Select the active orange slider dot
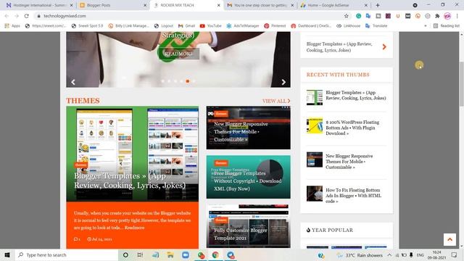Image resolution: width=464 pixels, height=261 pixels. [187, 80]
